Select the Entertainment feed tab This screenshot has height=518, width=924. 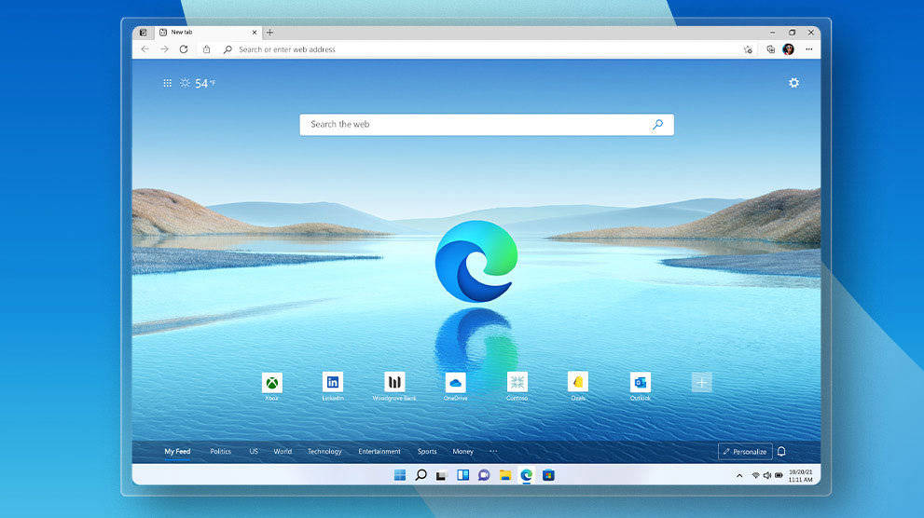[x=379, y=452]
